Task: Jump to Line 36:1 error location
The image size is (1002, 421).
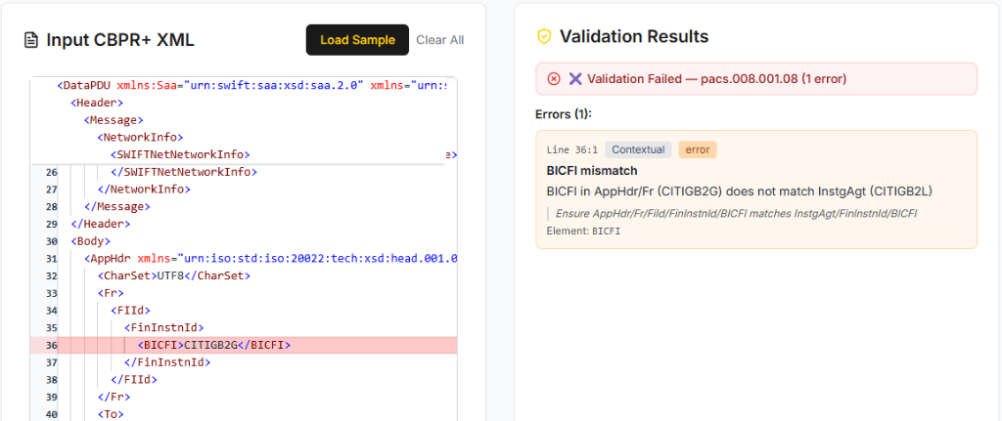Action: coord(571,149)
